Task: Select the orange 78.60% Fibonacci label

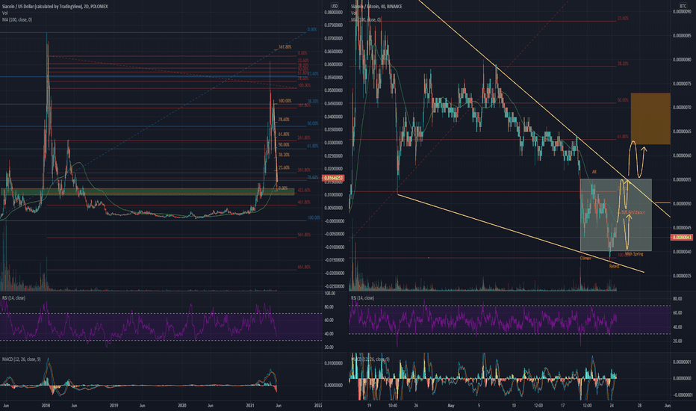Action: point(284,120)
